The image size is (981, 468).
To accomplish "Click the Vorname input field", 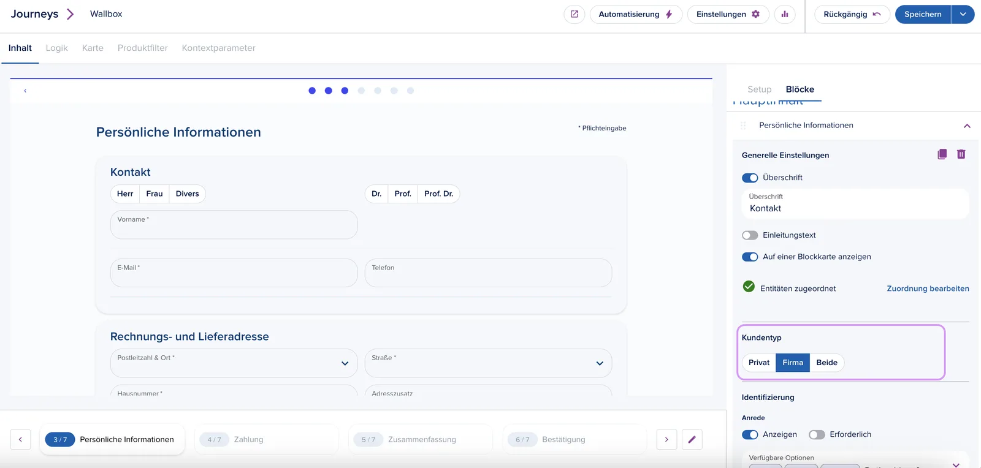I will pyautogui.click(x=234, y=225).
